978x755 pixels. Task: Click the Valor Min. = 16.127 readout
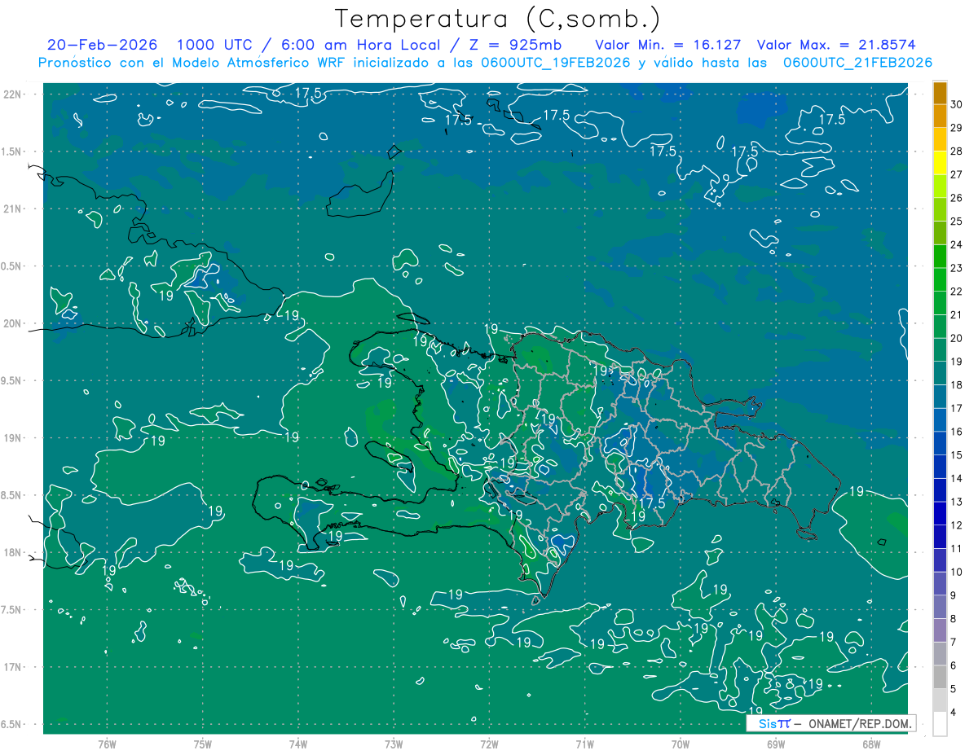[668, 45]
